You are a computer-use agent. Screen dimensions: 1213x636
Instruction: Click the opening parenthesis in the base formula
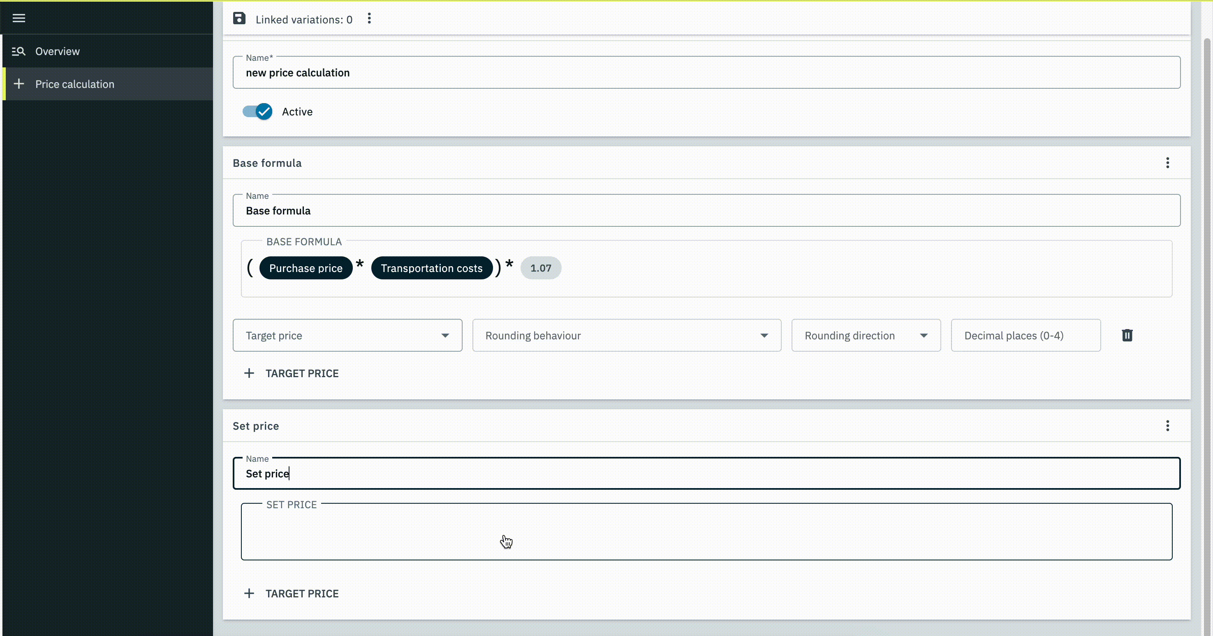[250, 267]
